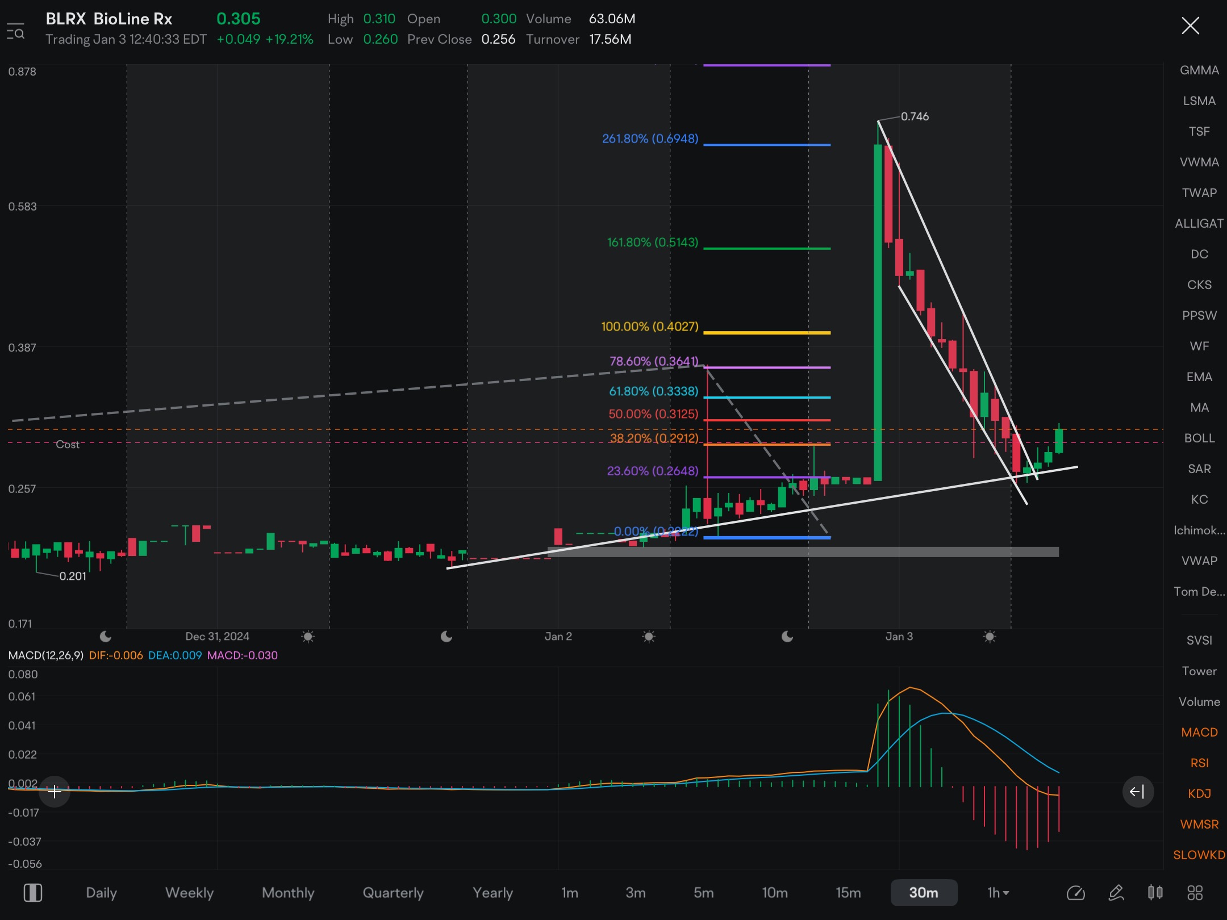Jump to the latest bar with the arrow button
Image resolution: width=1227 pixels, height=920 pixels.
1138,791
